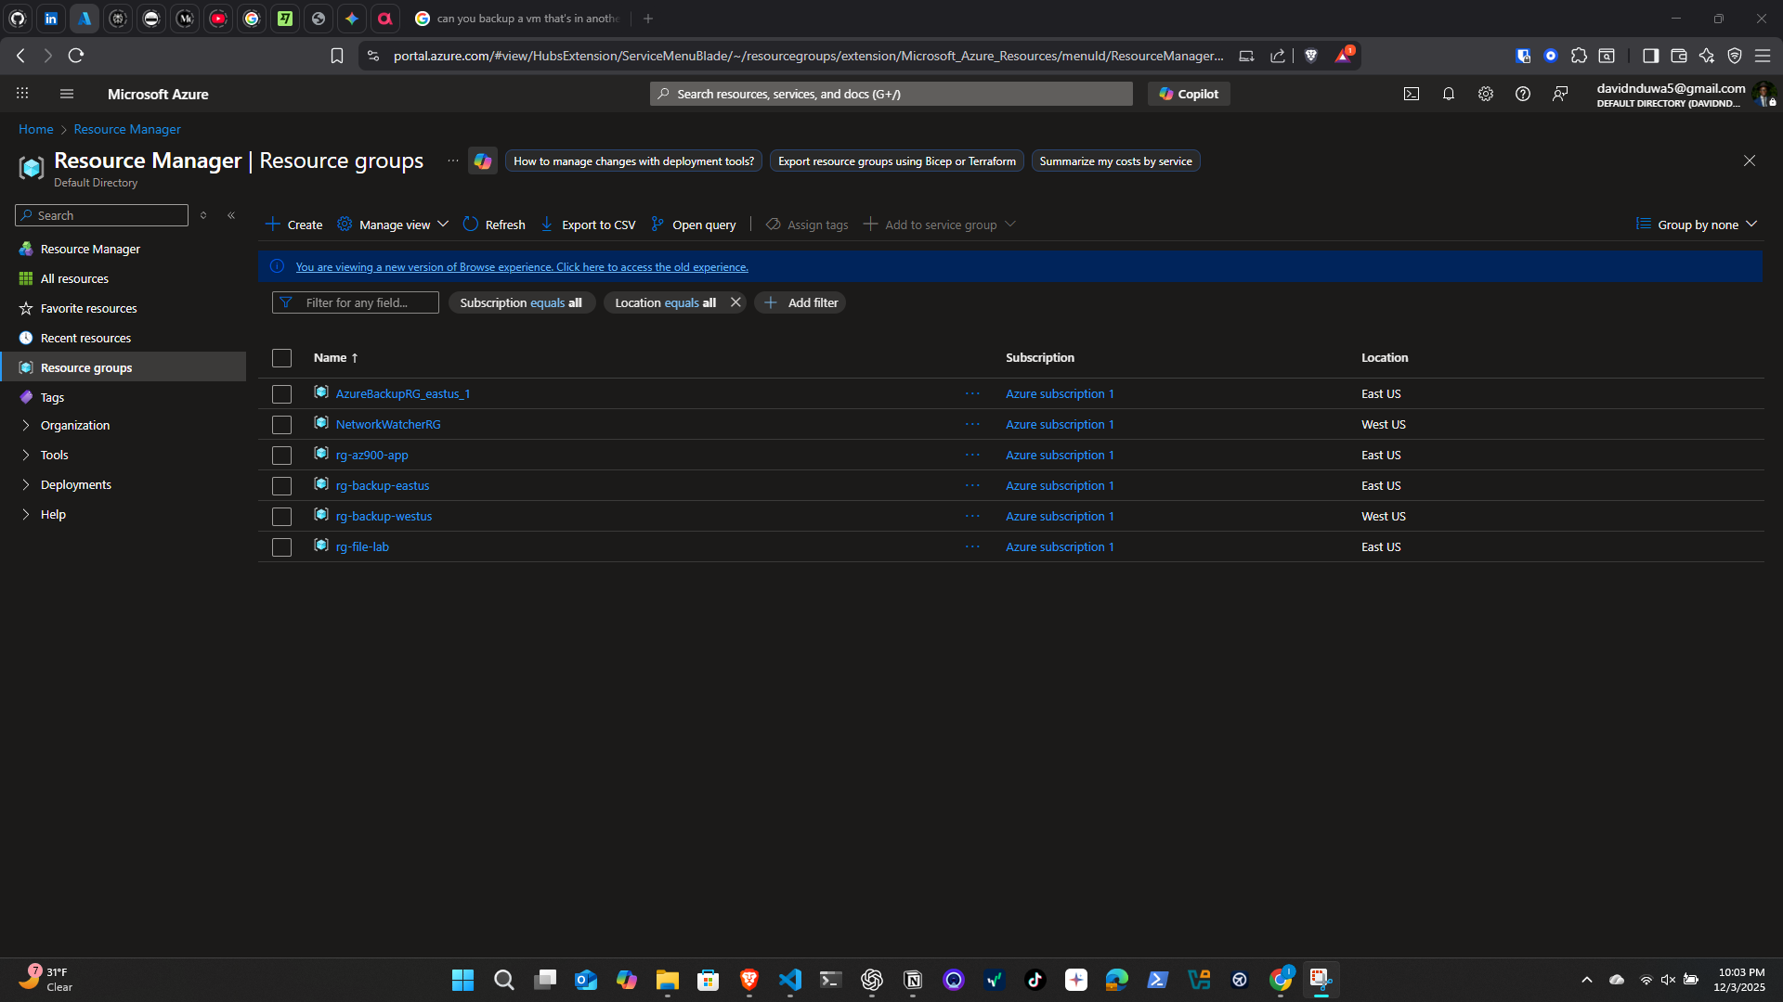Click the Add filter button
The image size is (1783, 1002).
coord(800,302)
